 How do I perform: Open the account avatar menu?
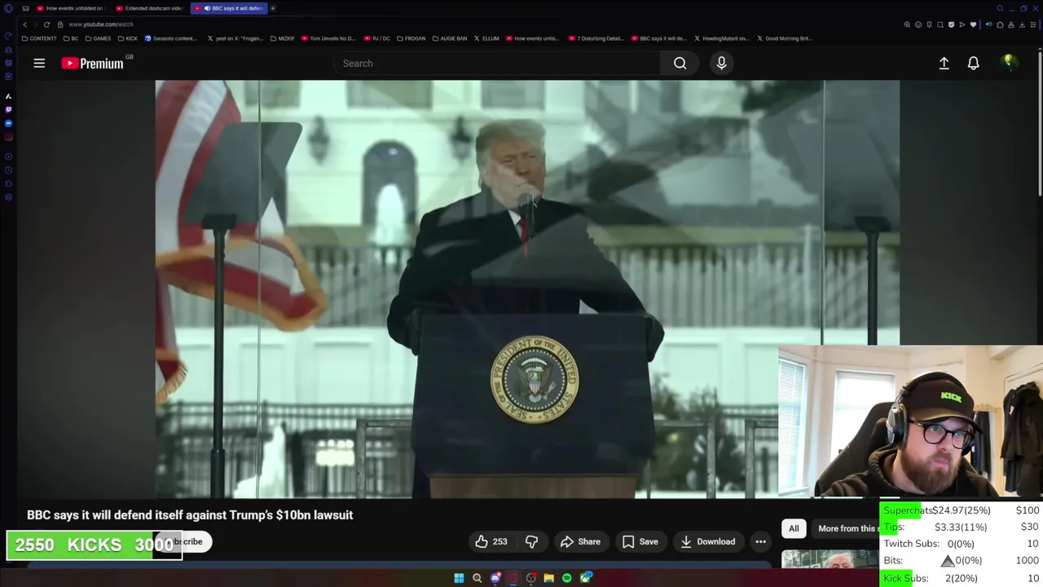pyautogui.click(x=1009, y=63)
